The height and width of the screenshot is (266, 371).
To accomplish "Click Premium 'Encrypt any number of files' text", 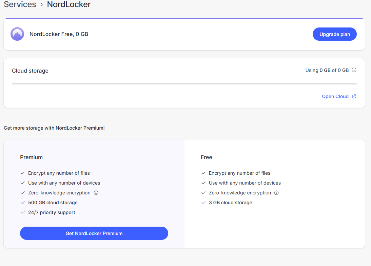I will click(x=59, y=173).
